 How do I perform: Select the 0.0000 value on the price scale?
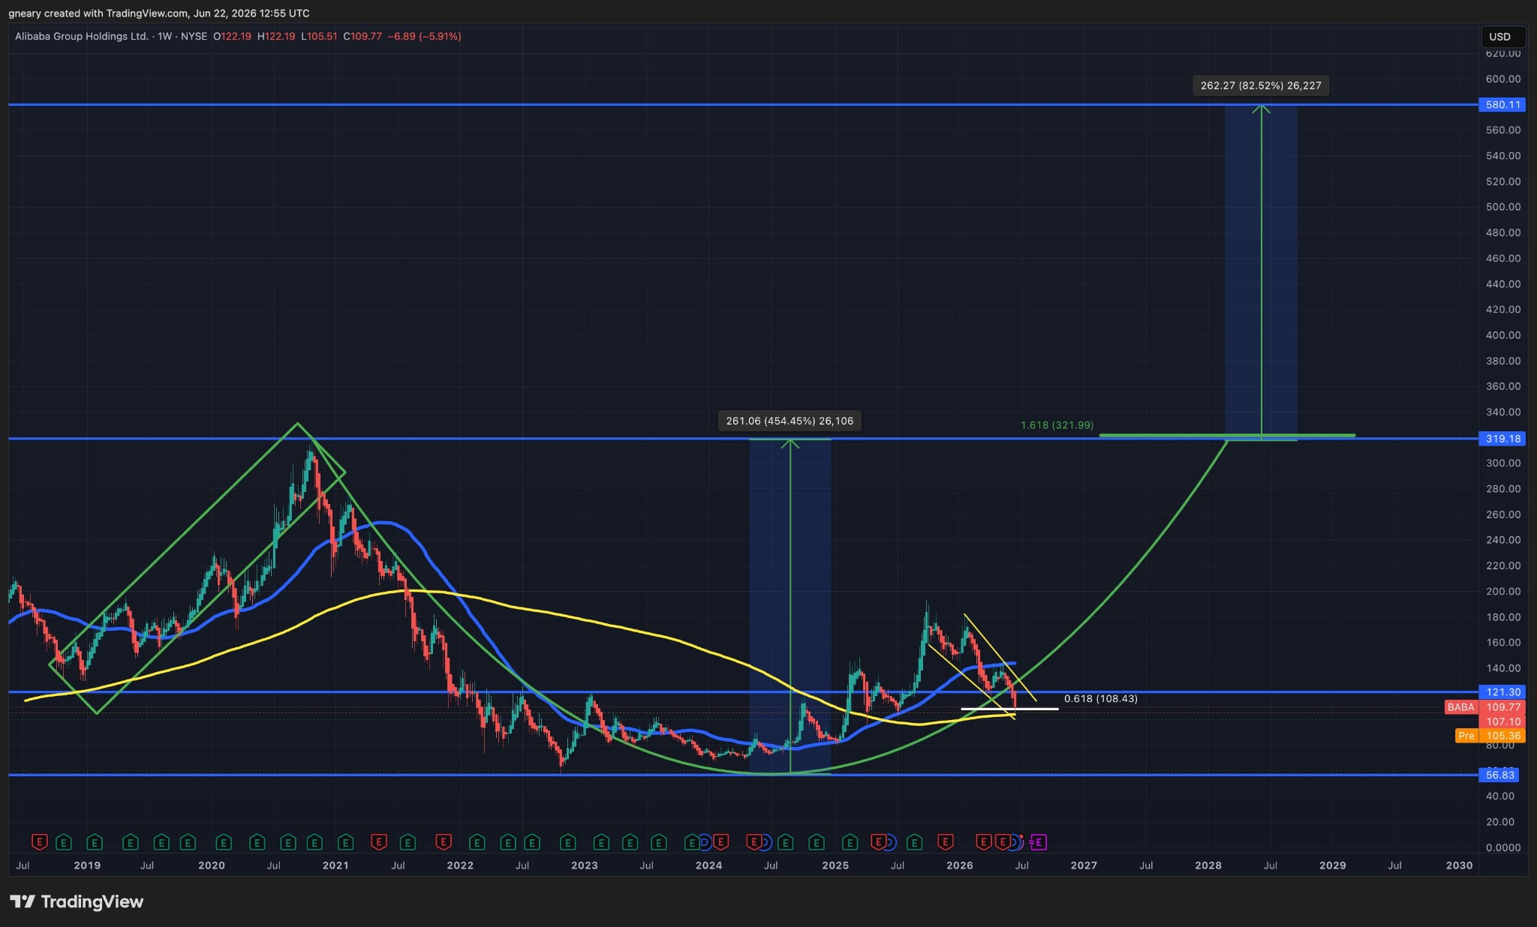(x=1503, y=847)
